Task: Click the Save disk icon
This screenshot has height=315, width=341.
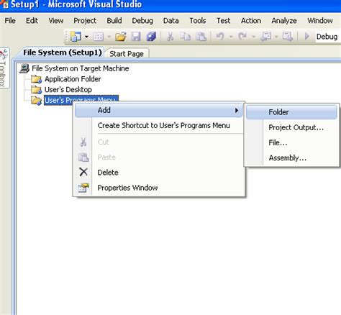Action: tap(136, 37)
